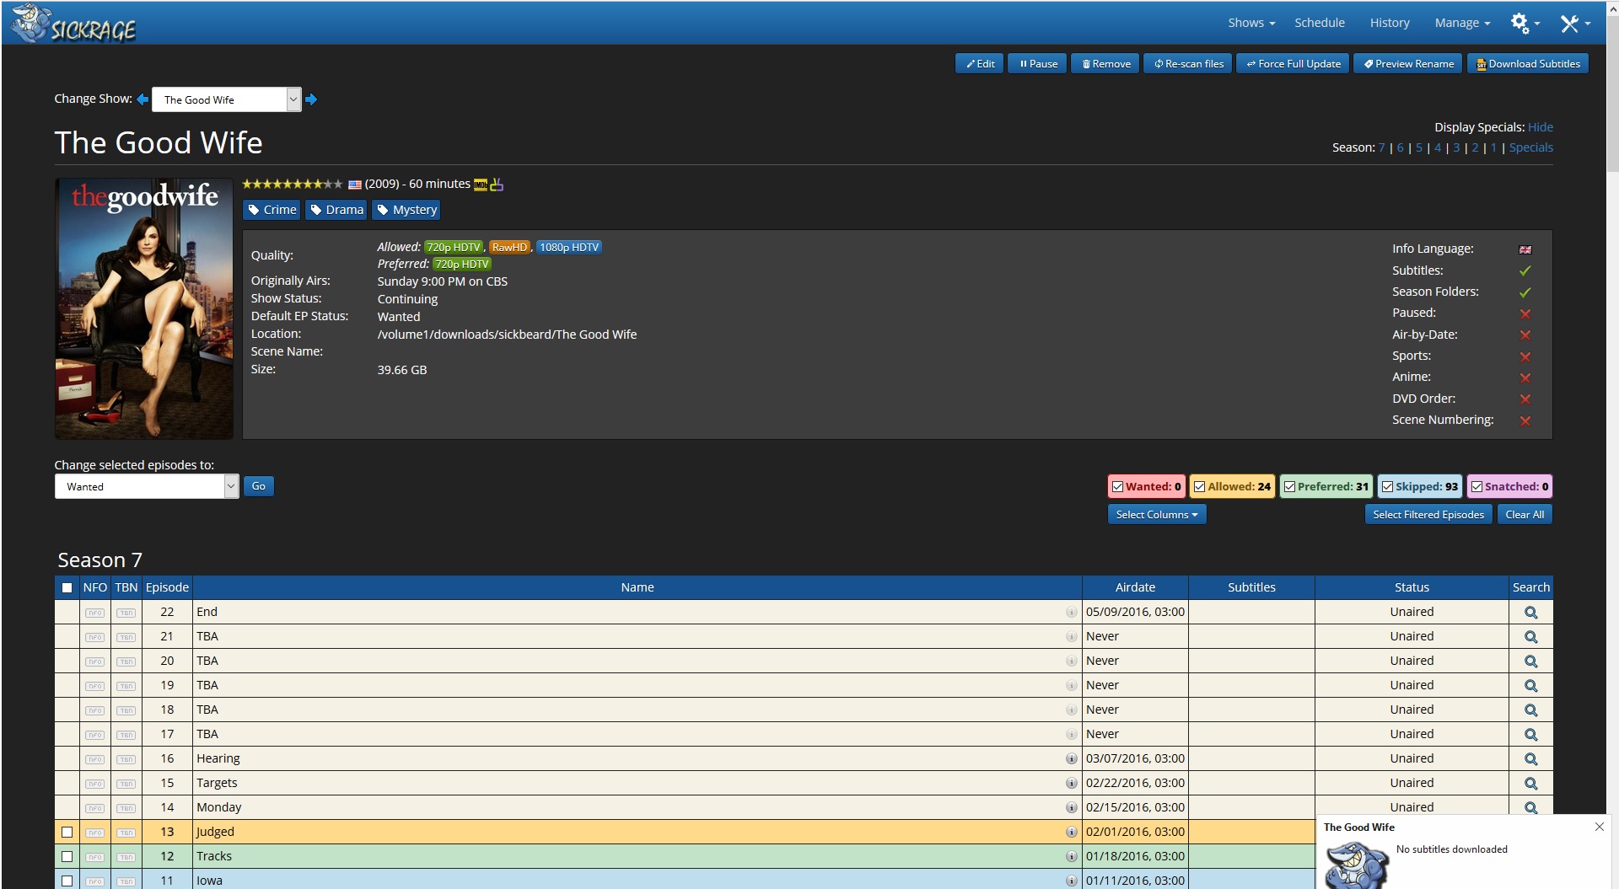Search for episode 18
This screenshot has width=1619, height=889.
tap(1530, 710)
